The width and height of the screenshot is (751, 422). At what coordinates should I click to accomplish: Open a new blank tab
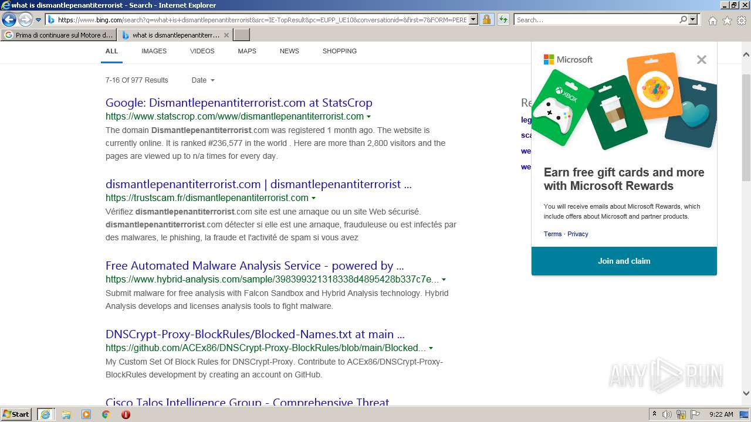coord(242,35)
